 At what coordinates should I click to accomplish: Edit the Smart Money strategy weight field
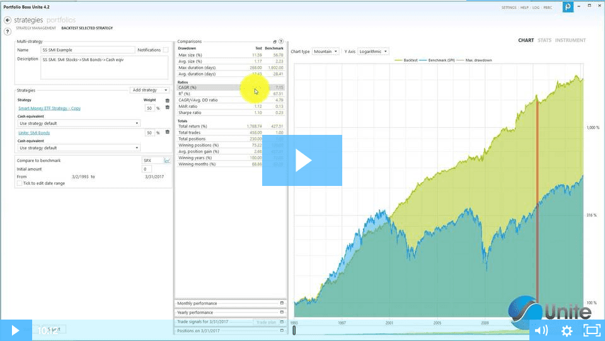coord(150,108)
